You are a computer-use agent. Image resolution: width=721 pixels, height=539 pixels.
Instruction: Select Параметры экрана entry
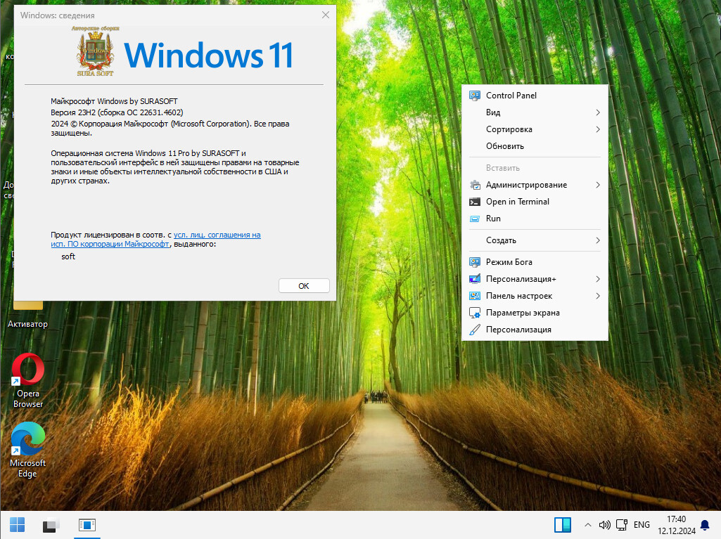pyautogui.click(x=535, y=313)
